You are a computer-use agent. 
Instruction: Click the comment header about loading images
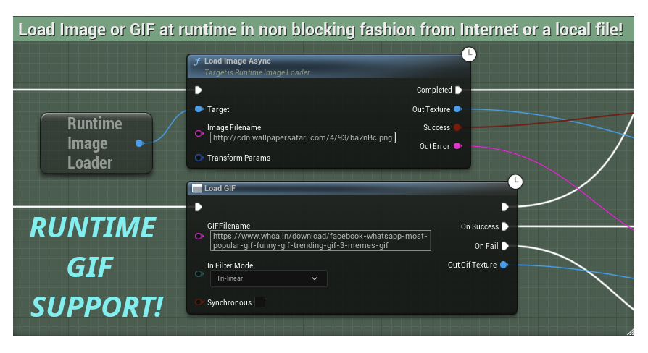(x=323, y=29)
